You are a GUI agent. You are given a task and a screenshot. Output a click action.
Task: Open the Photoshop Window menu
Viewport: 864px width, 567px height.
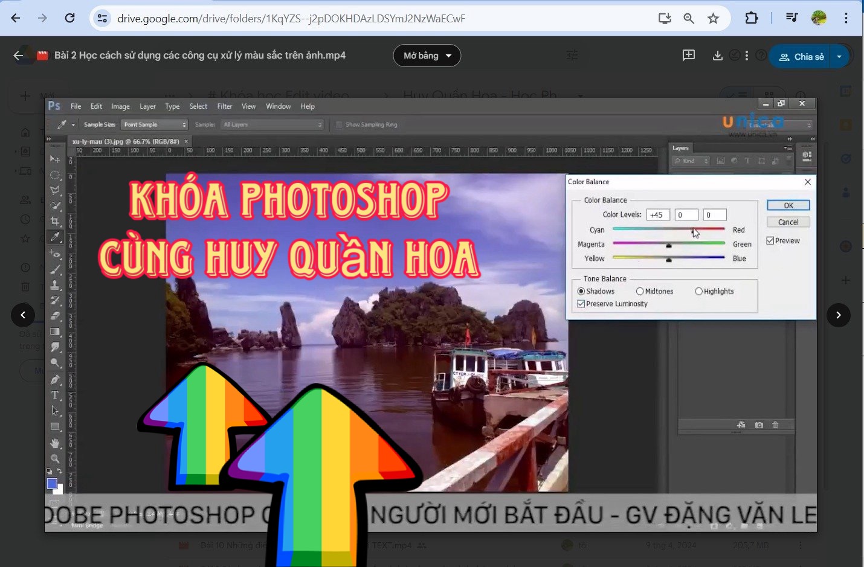coord(278,106)
